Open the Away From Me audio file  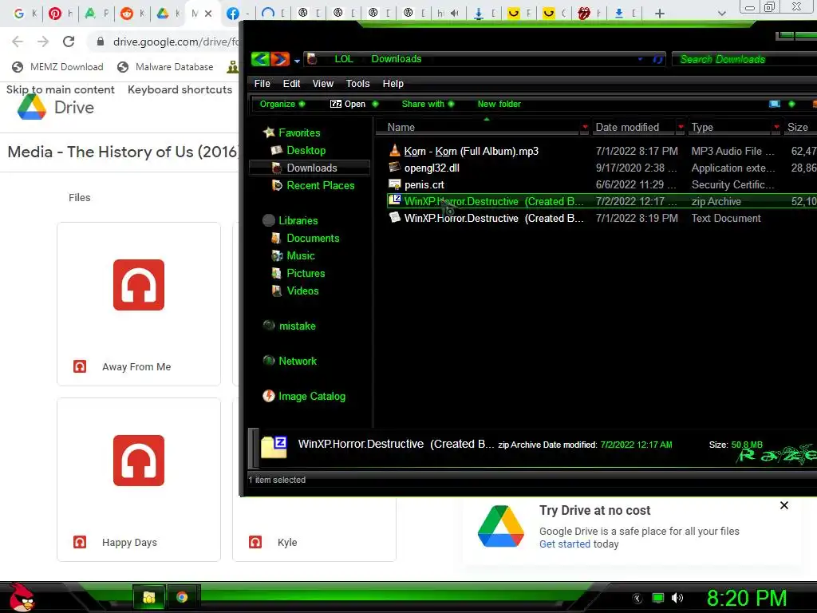(x=139, y=304)
